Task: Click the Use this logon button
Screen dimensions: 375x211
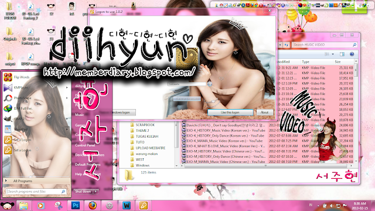Action: (230, 113)
